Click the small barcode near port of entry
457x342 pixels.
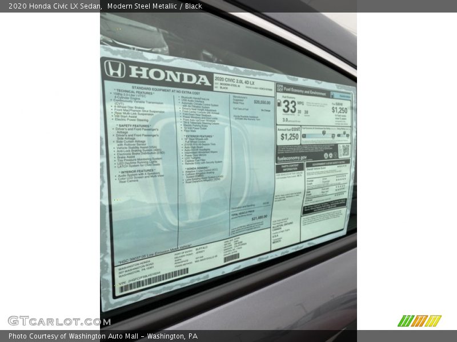(x=232, y=258)
